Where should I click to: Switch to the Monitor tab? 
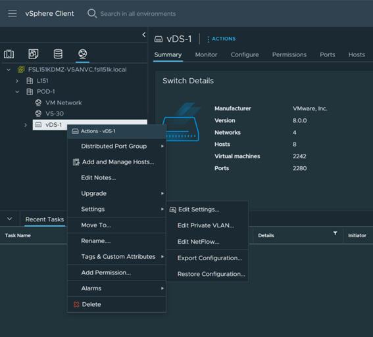[206, 55]
